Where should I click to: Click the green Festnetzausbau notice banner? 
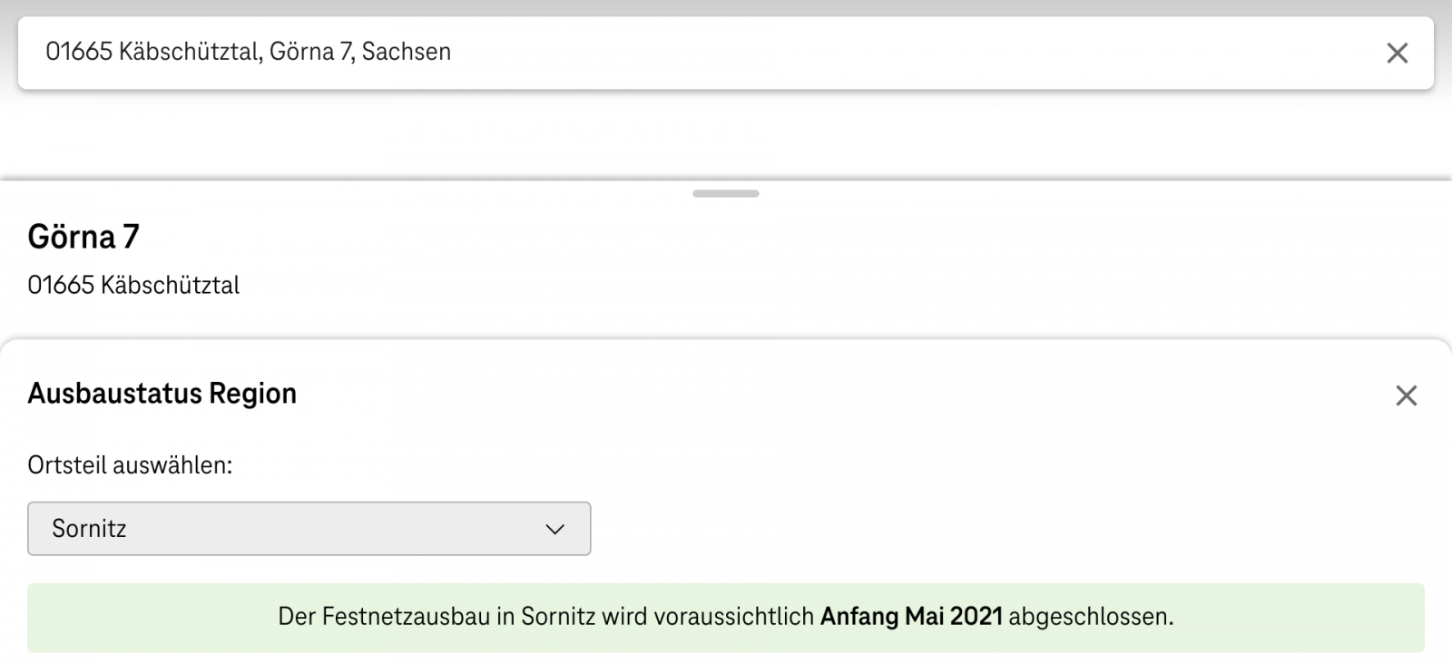pos(726,618)
